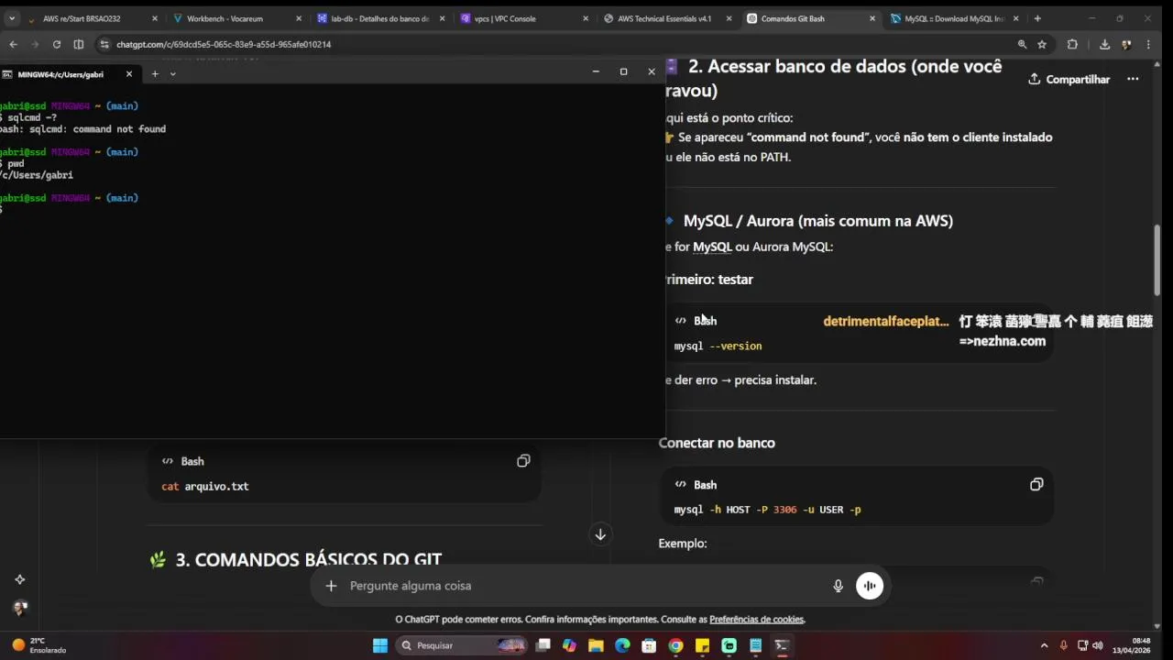Click the plus attach button in the prompt box

331,586
